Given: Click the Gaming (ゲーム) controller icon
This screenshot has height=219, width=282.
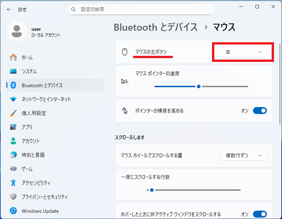Looking at the screenshot, I should (x=13, y=169).
